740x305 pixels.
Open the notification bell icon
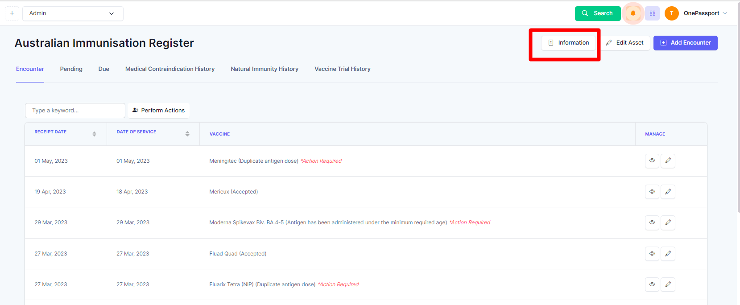[x=633, y=13]
